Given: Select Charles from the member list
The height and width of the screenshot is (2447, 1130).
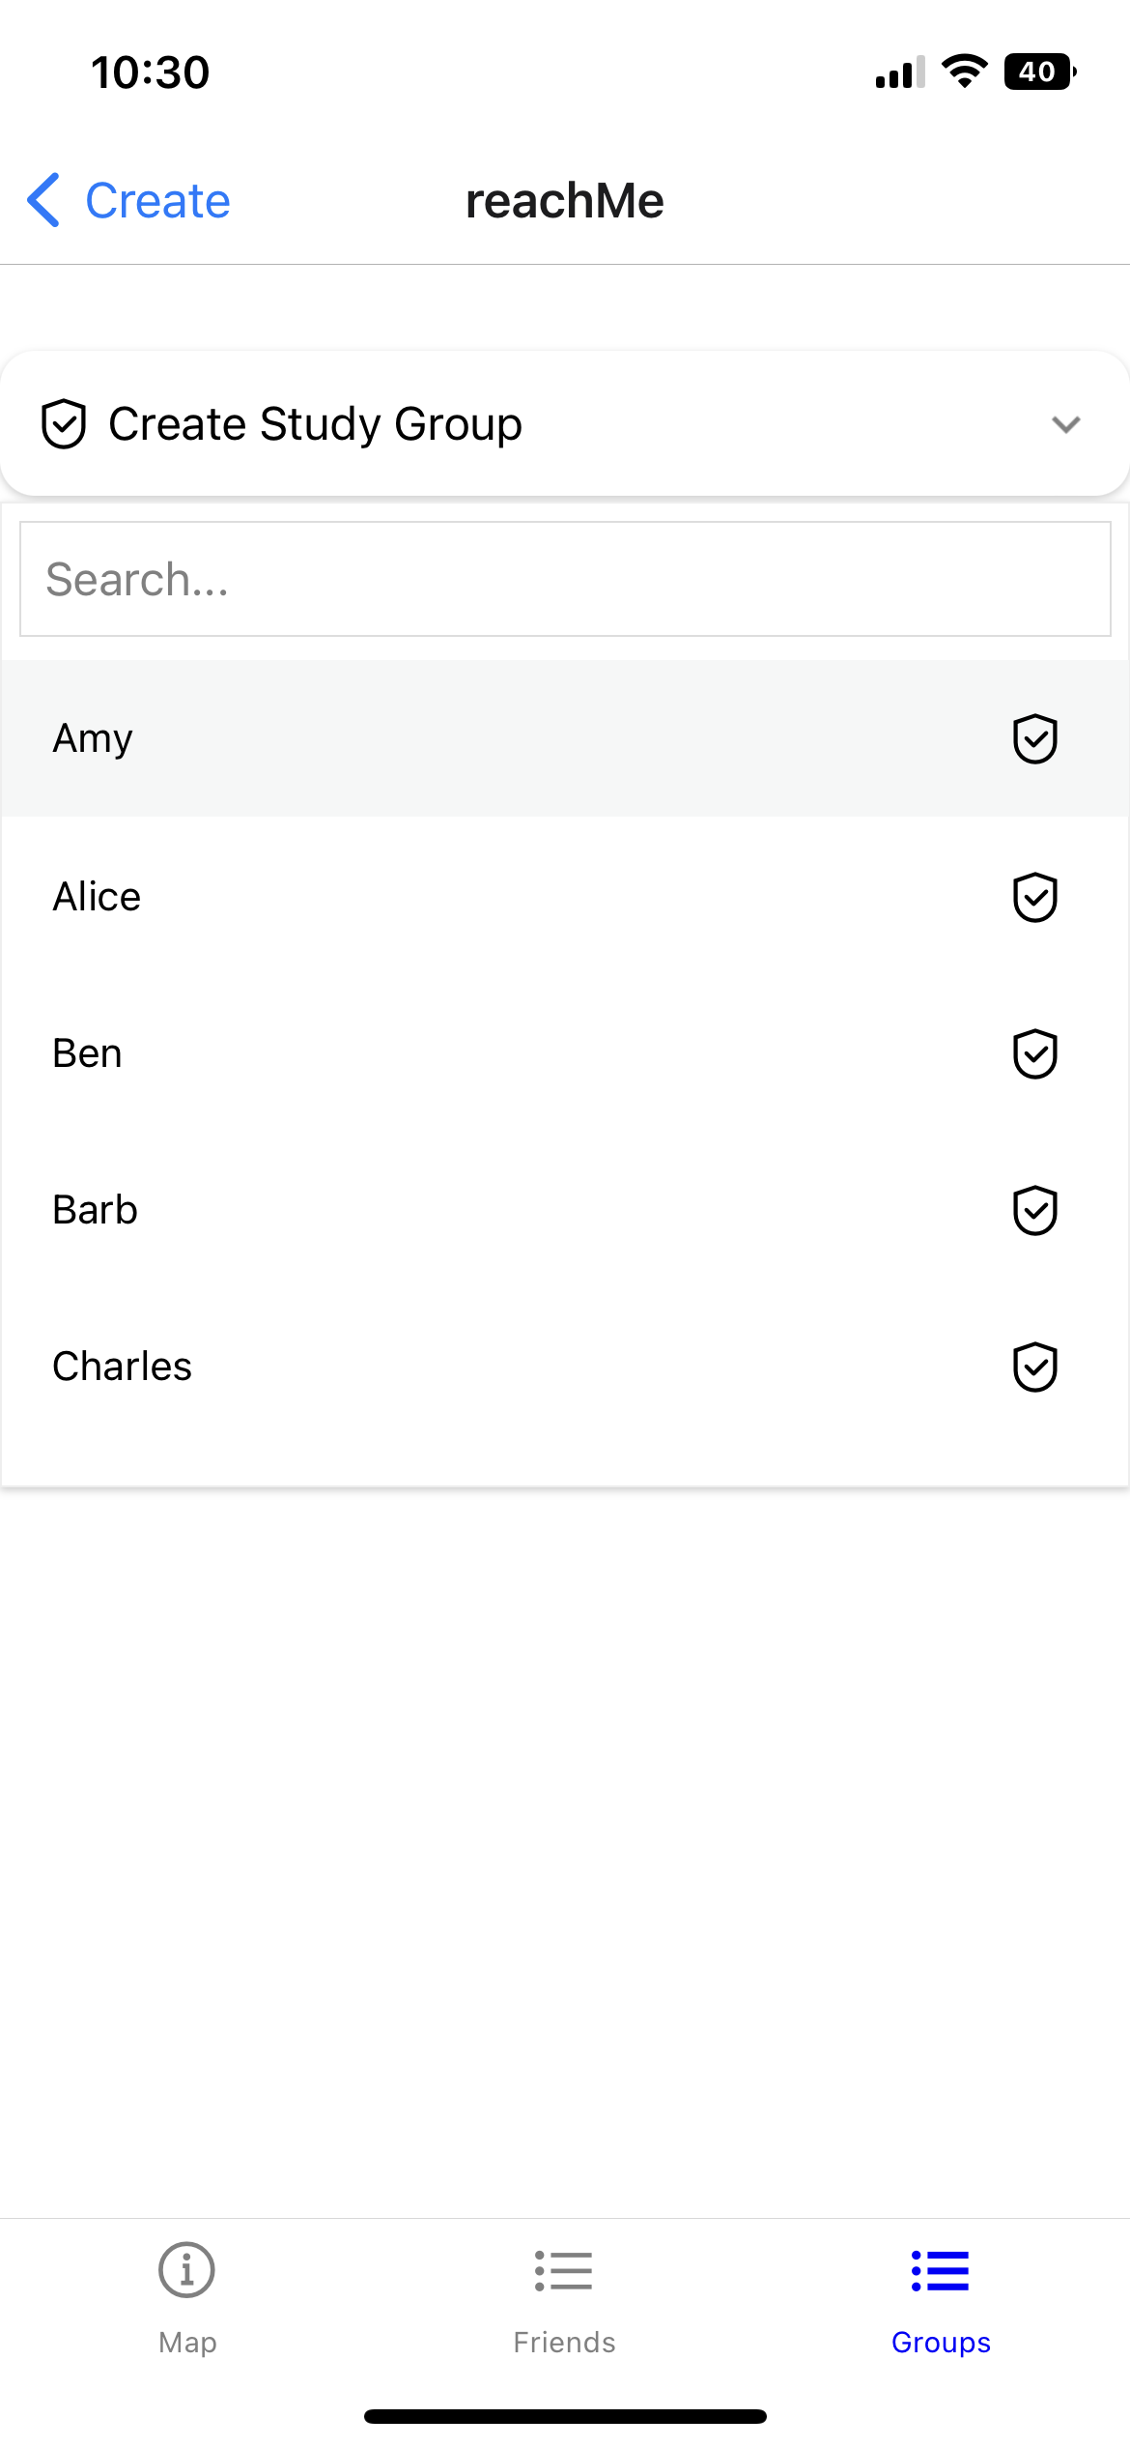Looking at the screenshot, I should [x=123, y=1367].
